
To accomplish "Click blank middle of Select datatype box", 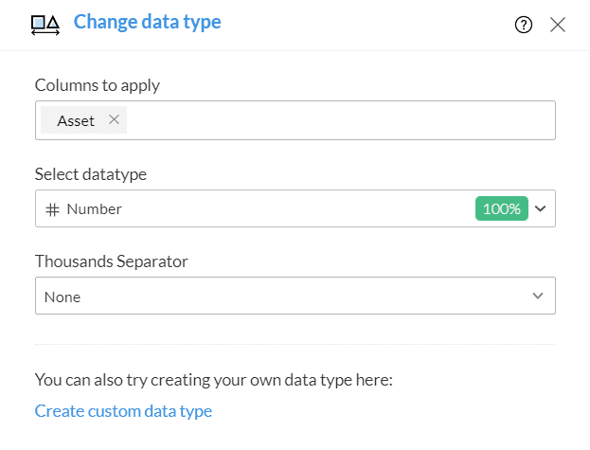I will [294, 209].
